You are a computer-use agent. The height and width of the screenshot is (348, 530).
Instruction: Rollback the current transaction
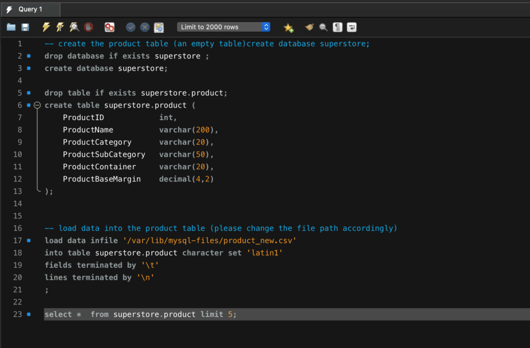click(145, 27)
